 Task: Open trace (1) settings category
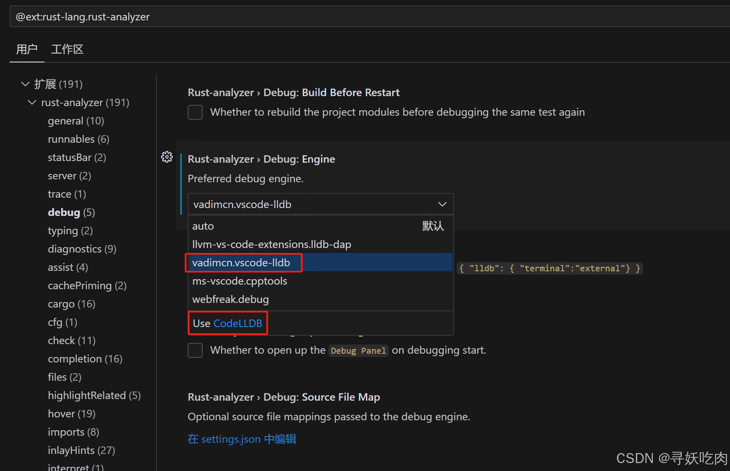[x=67, y=194]
